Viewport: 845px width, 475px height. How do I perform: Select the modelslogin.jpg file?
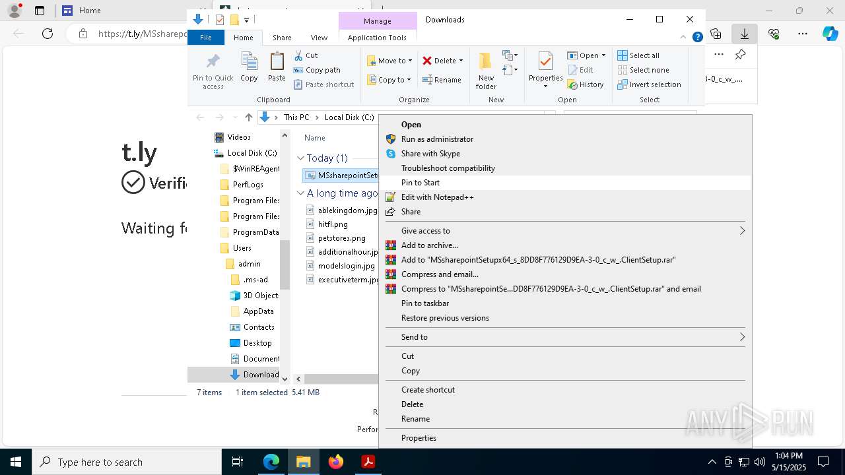pyautogui.click(x=346, y=266)
